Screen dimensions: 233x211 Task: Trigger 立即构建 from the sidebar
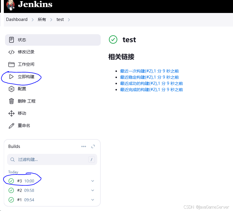coord(26,77)
